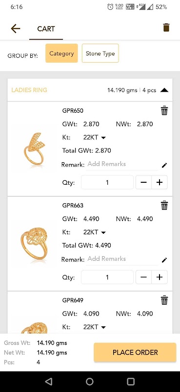Click the Place Order button
The width and height of the screenshot is (180, 392).
point(135,352)
